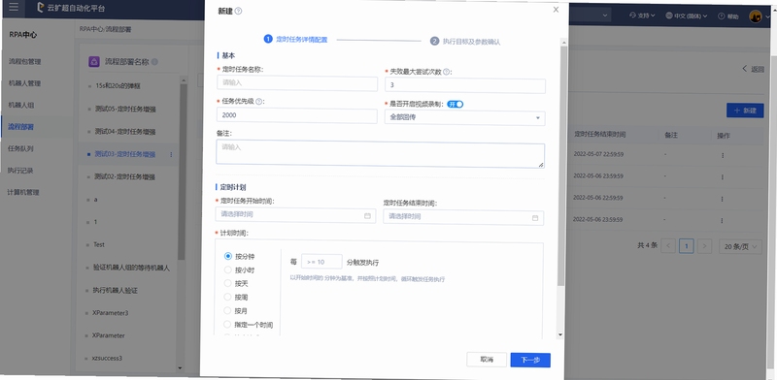Click the 下一步 button
The height and width of the screenshot is (380, 777).
click(x=530, y=360)
